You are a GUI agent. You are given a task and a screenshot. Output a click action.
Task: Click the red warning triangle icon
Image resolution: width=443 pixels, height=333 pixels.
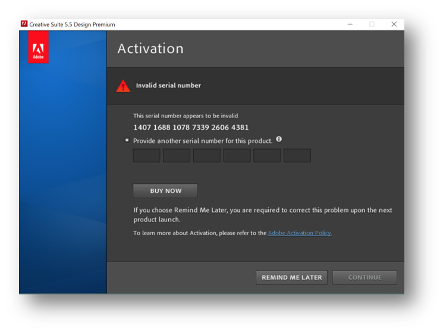pos(123,86)
